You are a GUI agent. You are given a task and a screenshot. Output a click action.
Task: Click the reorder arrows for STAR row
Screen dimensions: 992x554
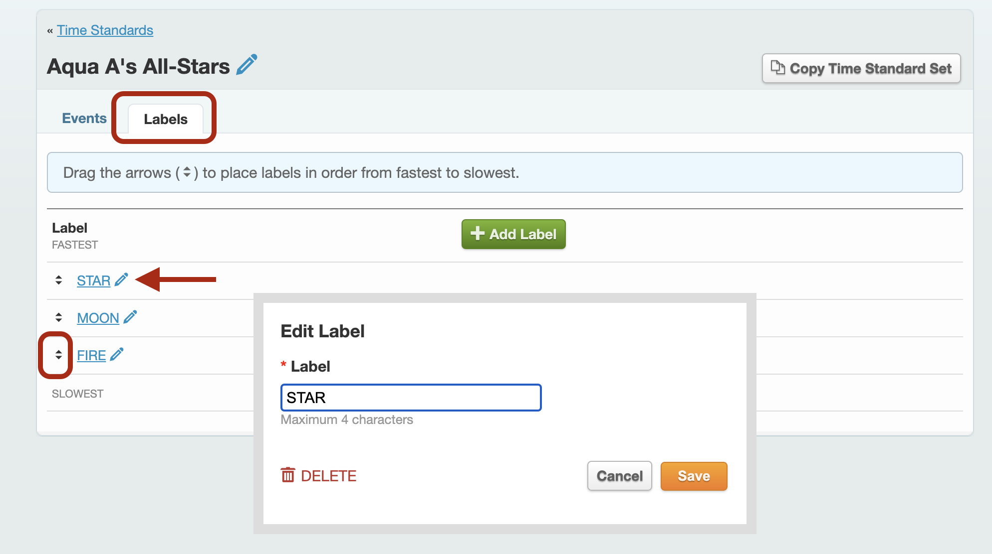pos(58,280)
